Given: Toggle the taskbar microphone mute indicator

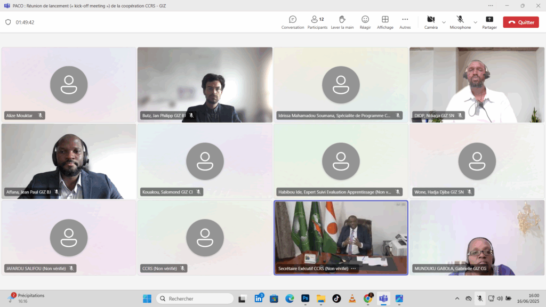Looking at the screenshot, I should point(480,298).
